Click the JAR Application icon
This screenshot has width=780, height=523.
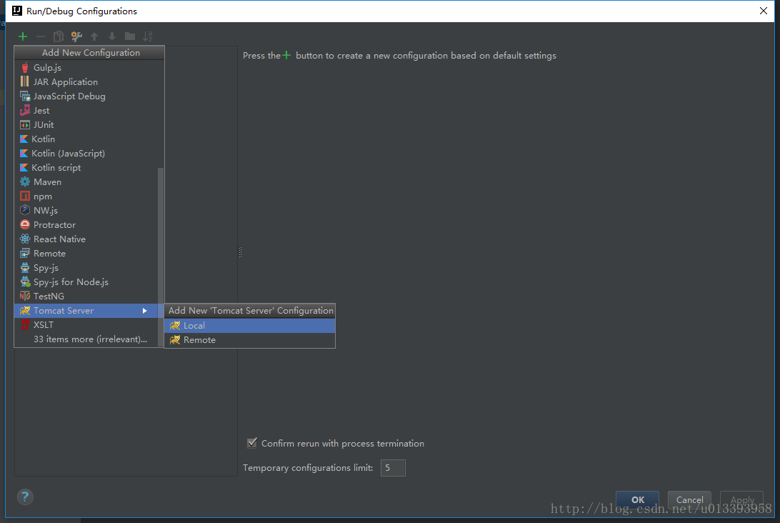tap(25, 81)
